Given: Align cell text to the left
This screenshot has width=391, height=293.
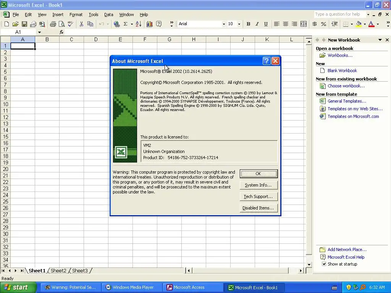Looking at the screenshot, I should [276, 24].
